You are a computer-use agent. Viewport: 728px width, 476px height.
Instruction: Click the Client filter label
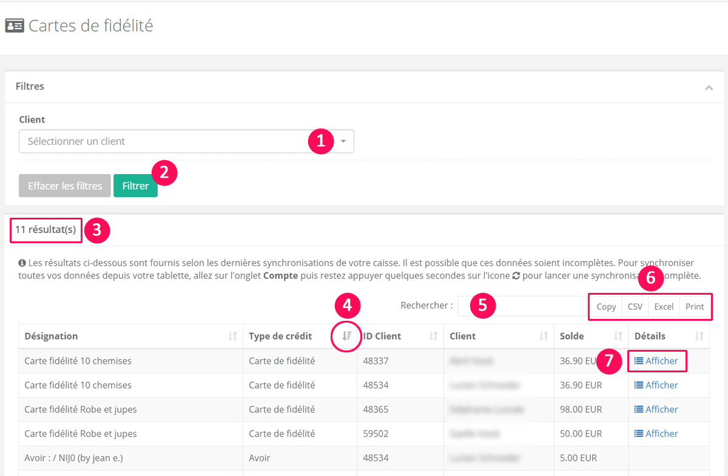[x=32, y=119]
